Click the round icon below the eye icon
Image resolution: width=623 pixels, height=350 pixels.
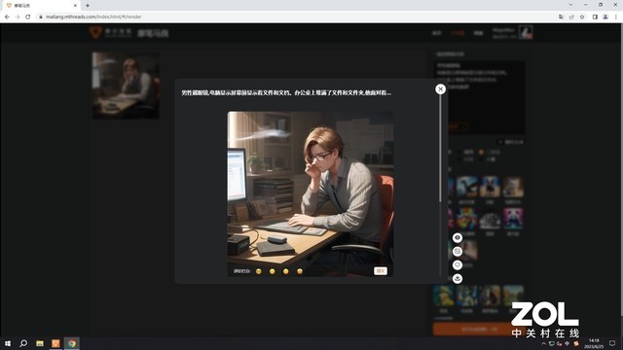tap(458, 251)
